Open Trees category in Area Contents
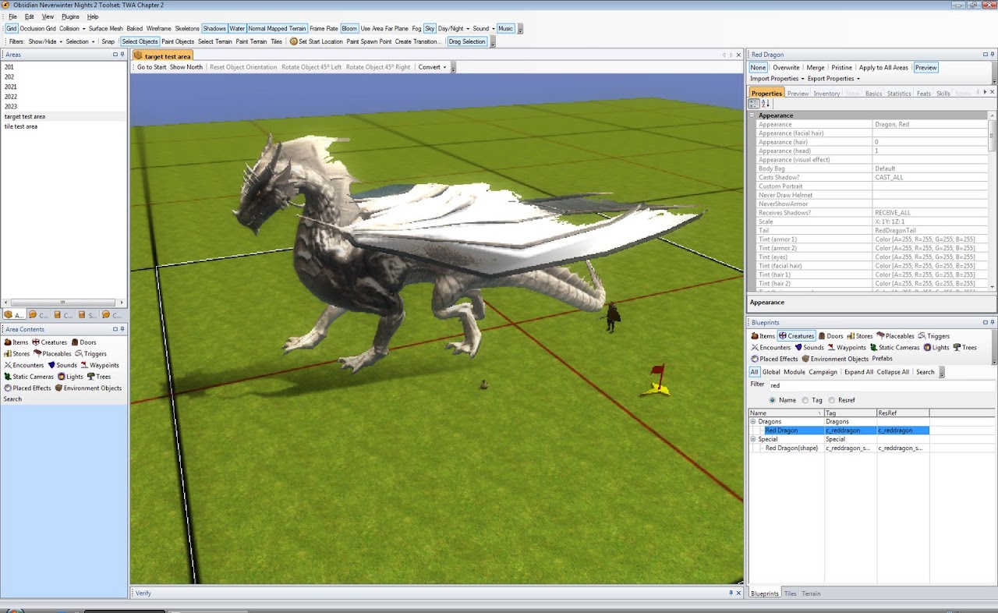Screen dimensions: 998x613 tap(91, 377)
